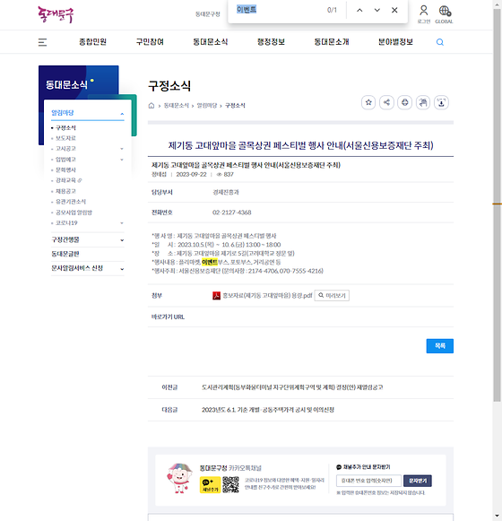Viewport: 502px width, 521px height.
Task: Open the hamburger all-menu icon
Action: click(x=42, y=42)
